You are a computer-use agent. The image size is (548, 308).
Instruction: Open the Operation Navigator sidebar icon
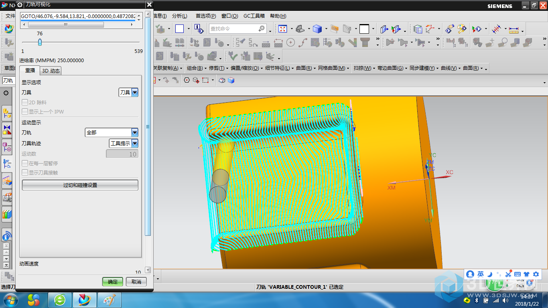(7, 163)
